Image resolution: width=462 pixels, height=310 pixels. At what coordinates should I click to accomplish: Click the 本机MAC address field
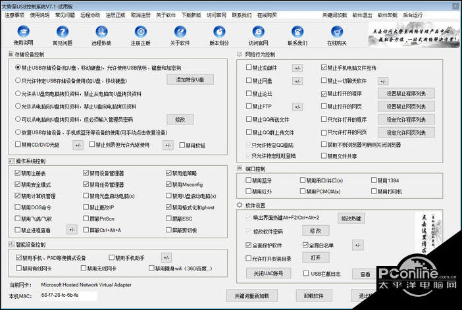point(68,296)
